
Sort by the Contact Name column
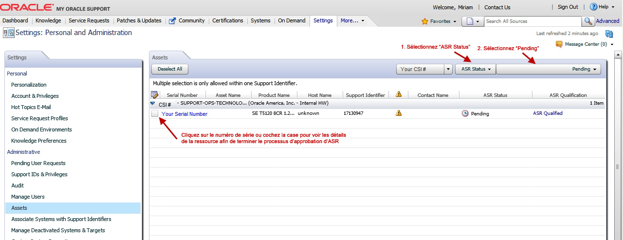433,95
